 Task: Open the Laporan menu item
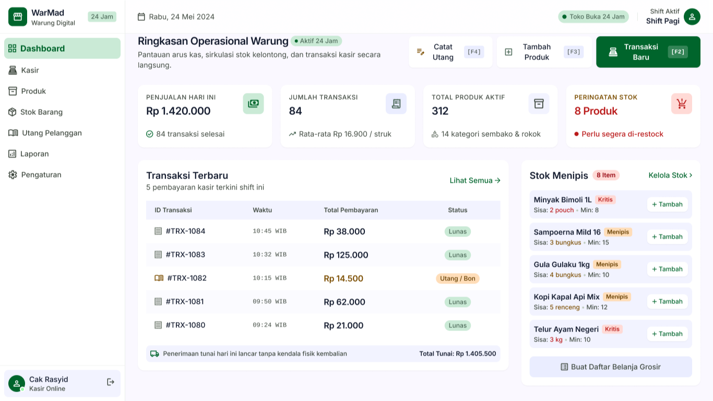pos(62,154)
